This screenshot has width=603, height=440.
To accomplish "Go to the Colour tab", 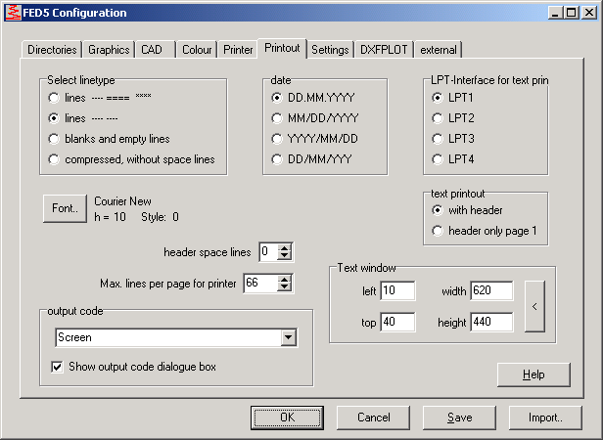I will coord(197,50).
